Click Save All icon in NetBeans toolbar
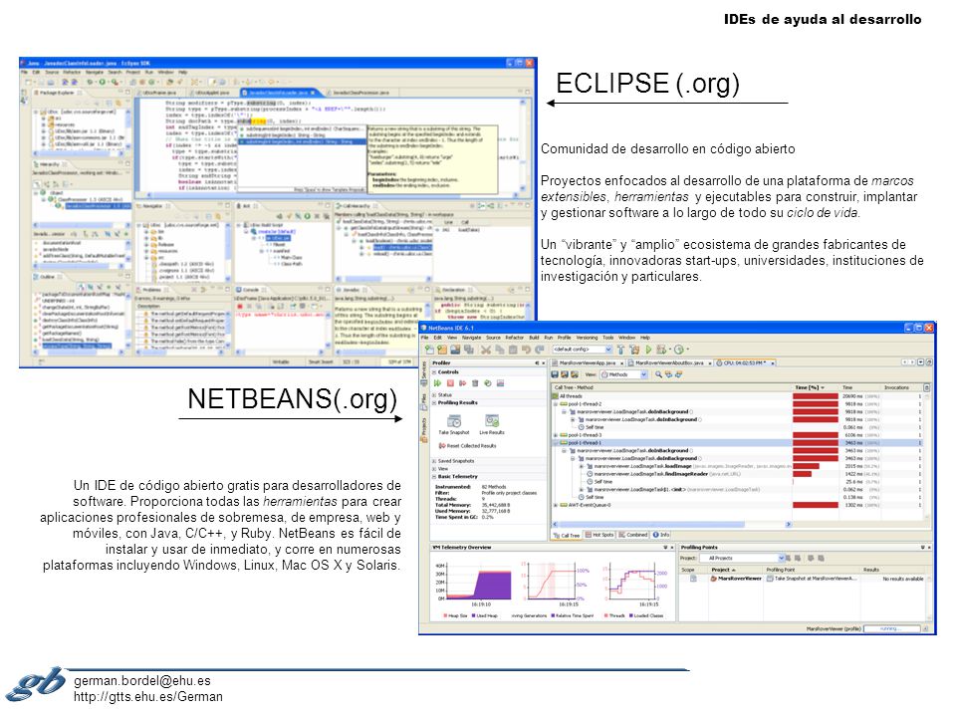 click(x=469, y=350)
